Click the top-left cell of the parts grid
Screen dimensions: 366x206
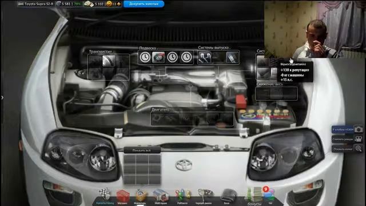coord(130,159)
